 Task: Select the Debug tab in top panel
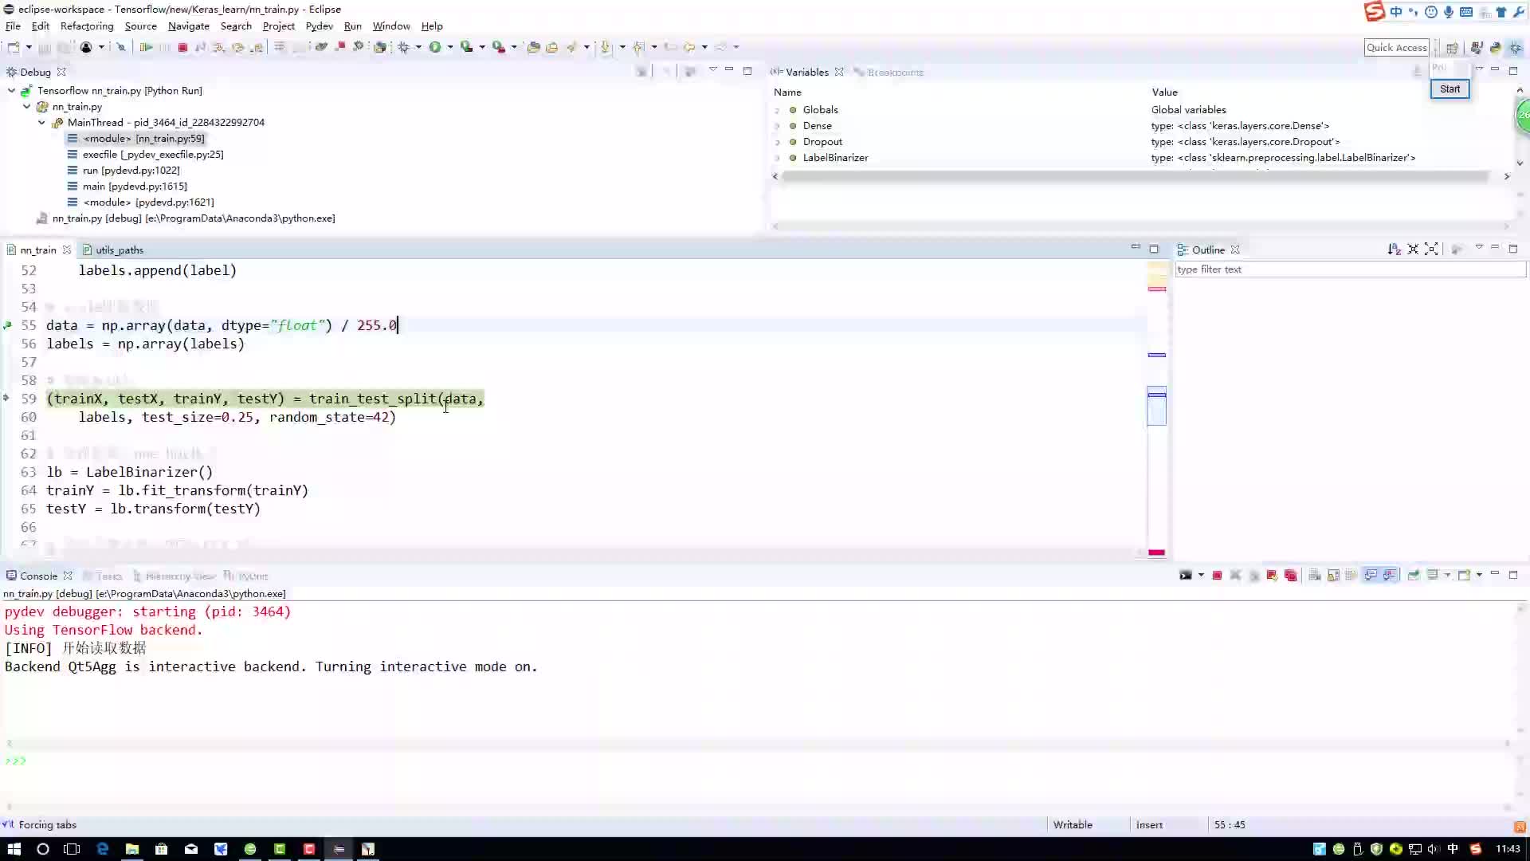click(35, 72)
